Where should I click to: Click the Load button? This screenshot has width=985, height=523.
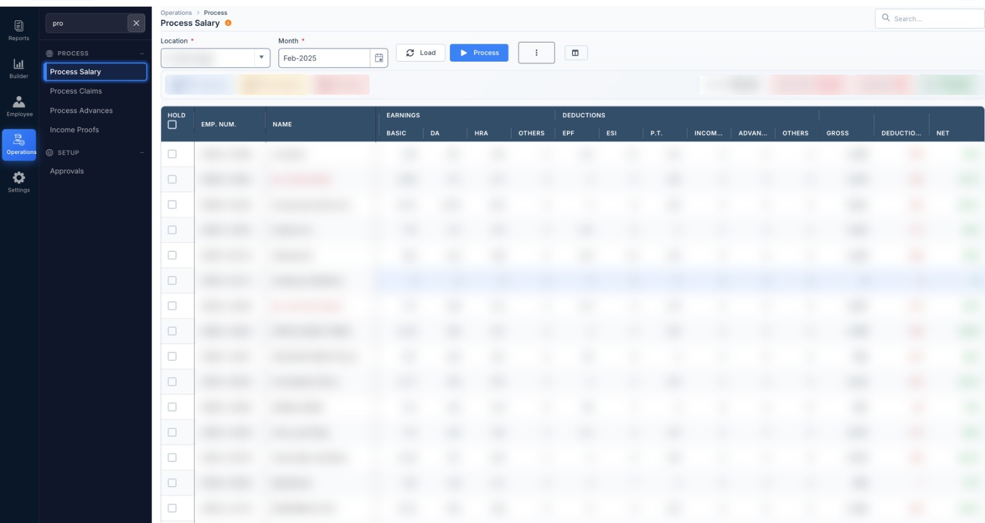(x=420, y=53)
